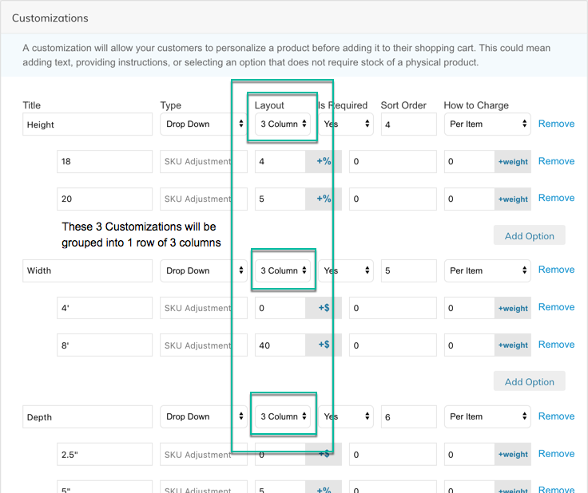The image size is (588, 493).
Task: Click +weight button for option 18
Action: [513, 162]
